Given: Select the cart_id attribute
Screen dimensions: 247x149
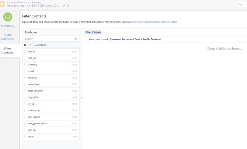Looking at the screenshot, I should [x=32, y=52].
